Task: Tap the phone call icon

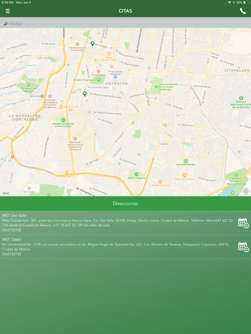Action: (243, 11)
